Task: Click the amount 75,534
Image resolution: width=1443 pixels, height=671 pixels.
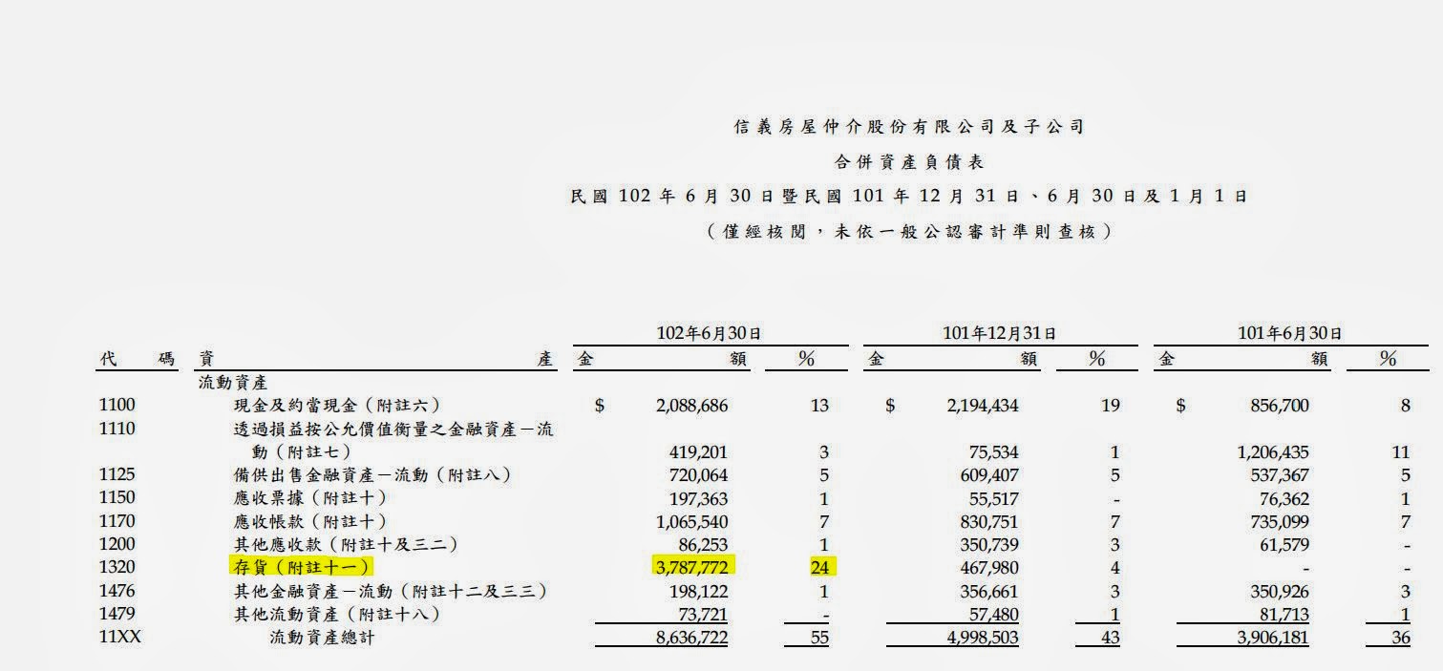Action: (x=994, y=451)
